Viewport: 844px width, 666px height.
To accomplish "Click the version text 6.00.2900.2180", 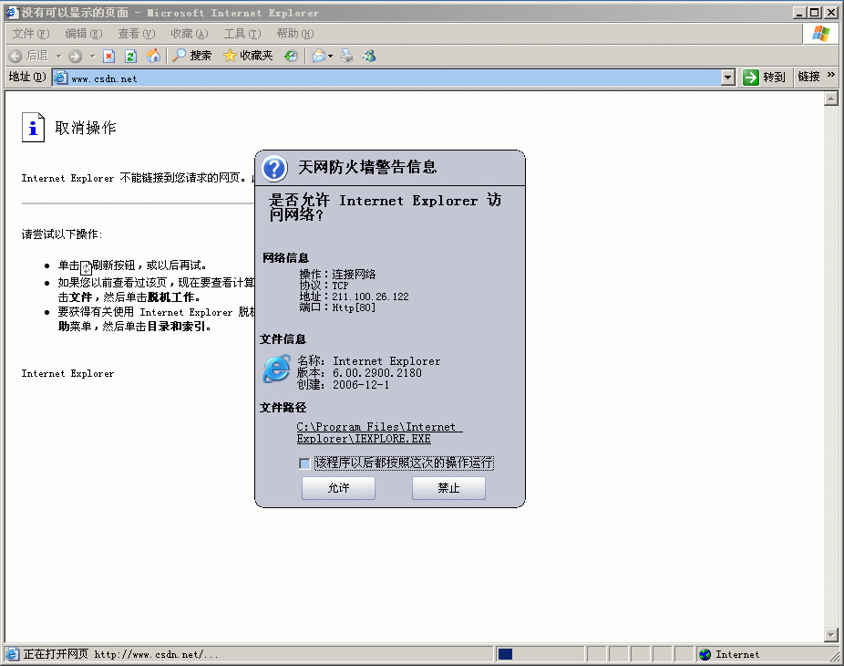I will coord(376,373).
